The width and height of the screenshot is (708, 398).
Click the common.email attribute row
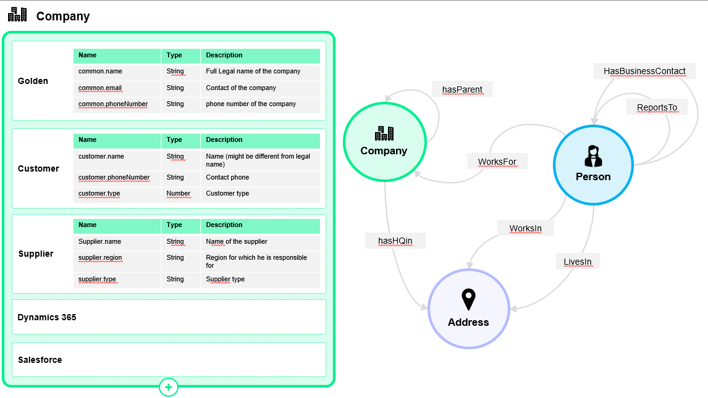pos(100,88)
